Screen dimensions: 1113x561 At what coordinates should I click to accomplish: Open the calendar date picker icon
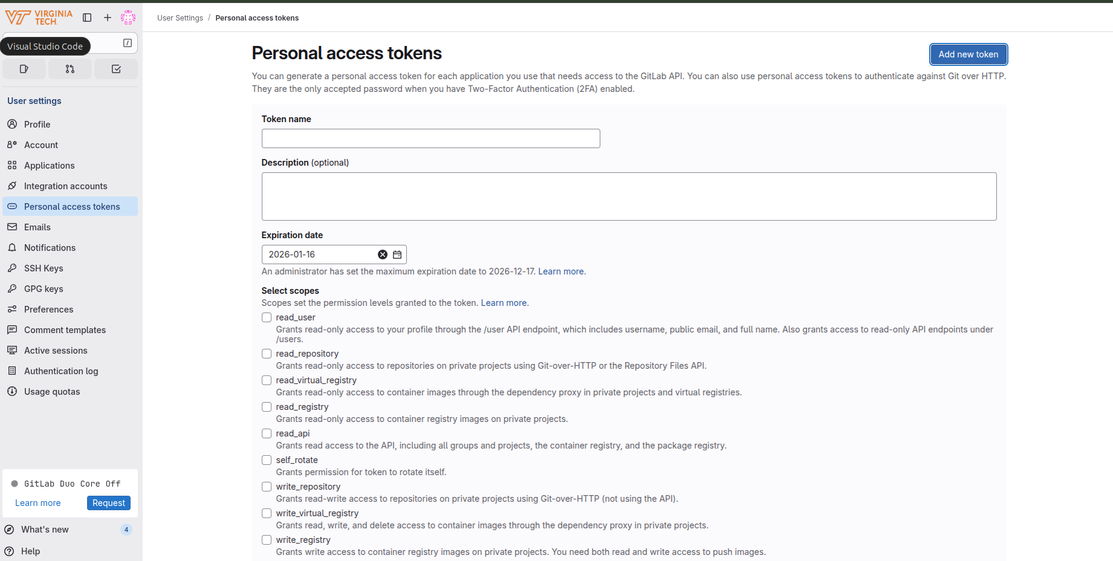pos(397,255)
